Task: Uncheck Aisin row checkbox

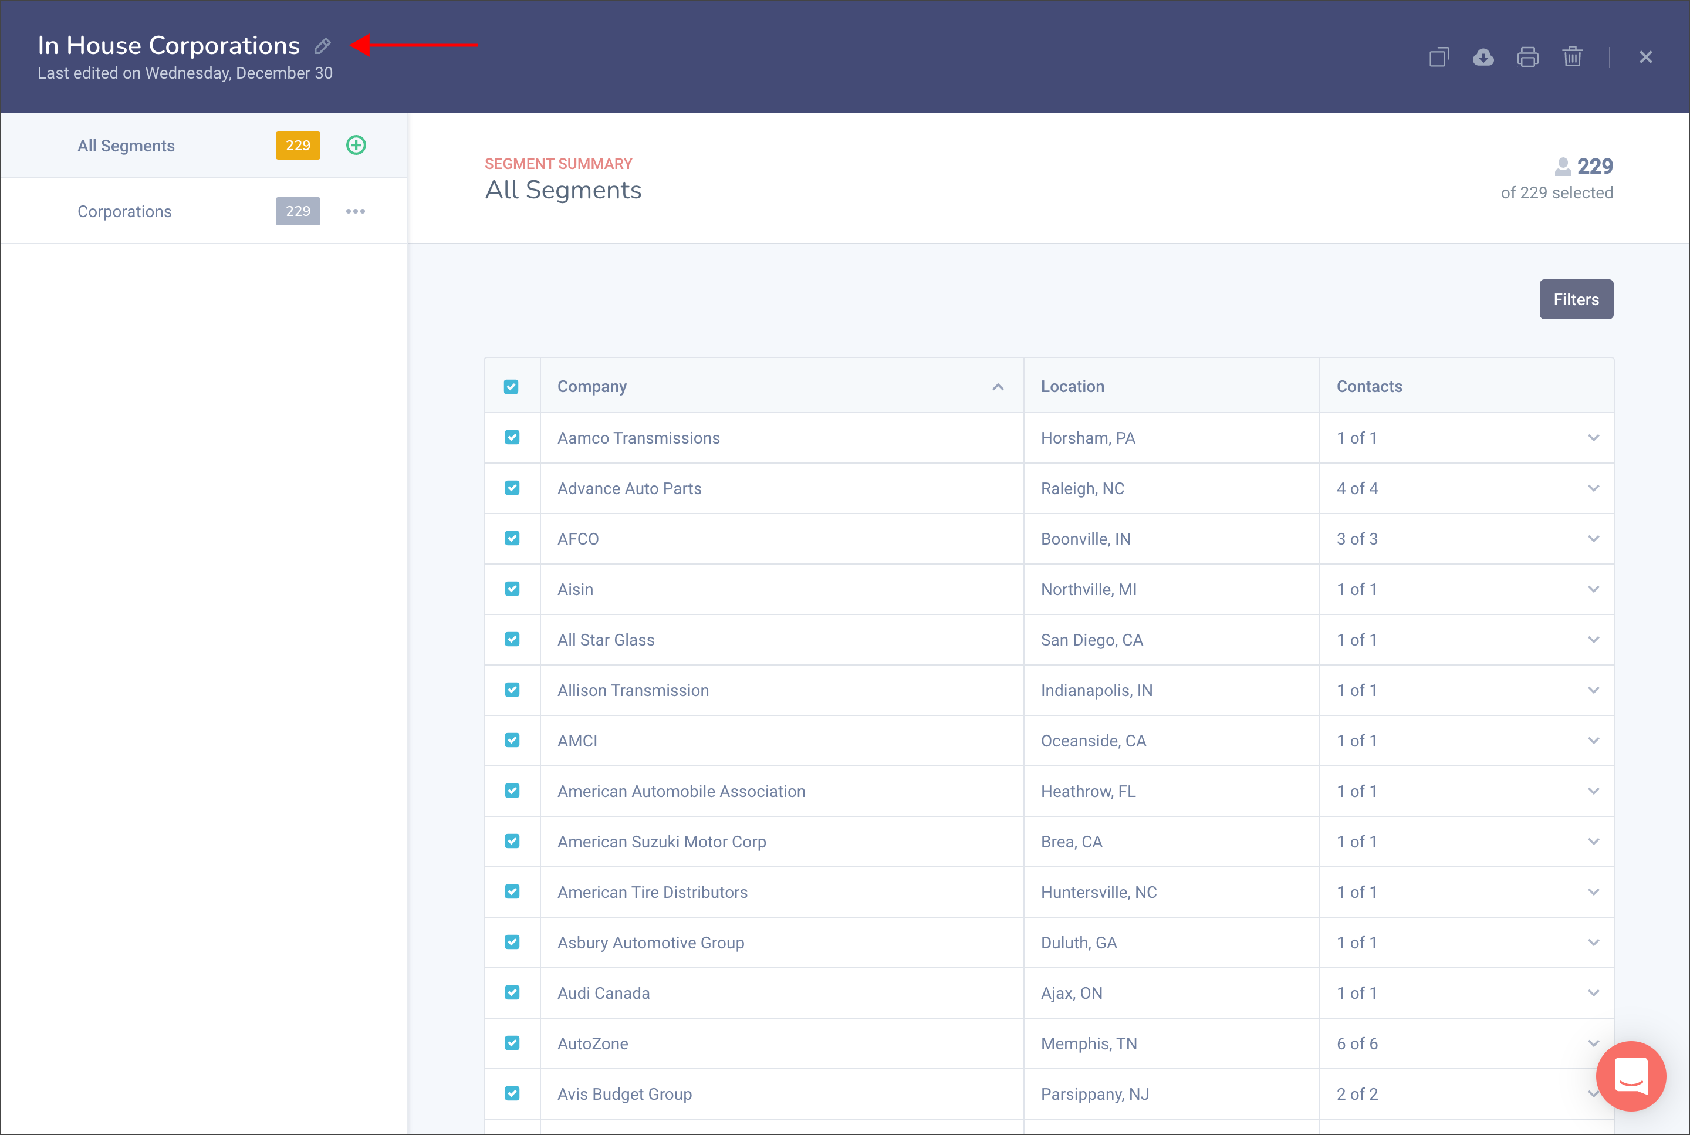Action: click(512, 589)
